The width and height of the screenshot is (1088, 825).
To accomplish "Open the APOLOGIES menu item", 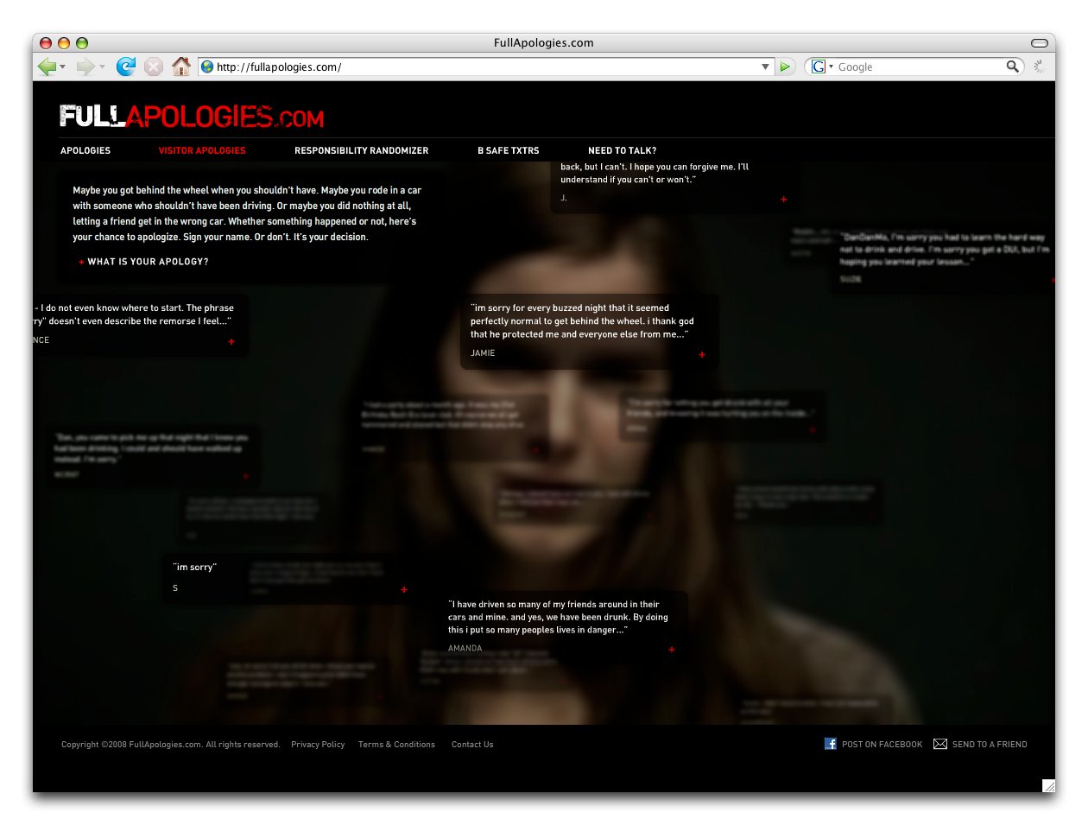I will coord(85,150).
